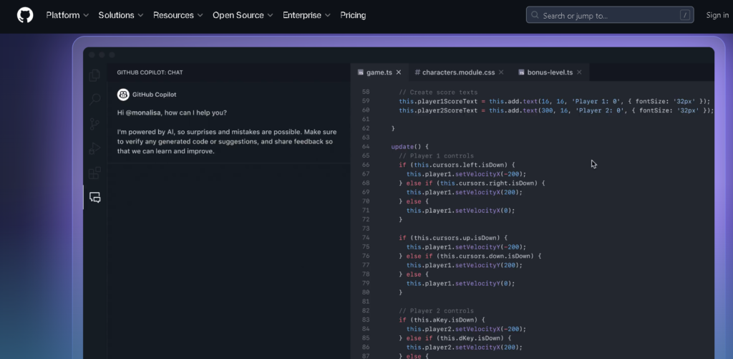Open the Extensions icon in the sidebar

95,173
